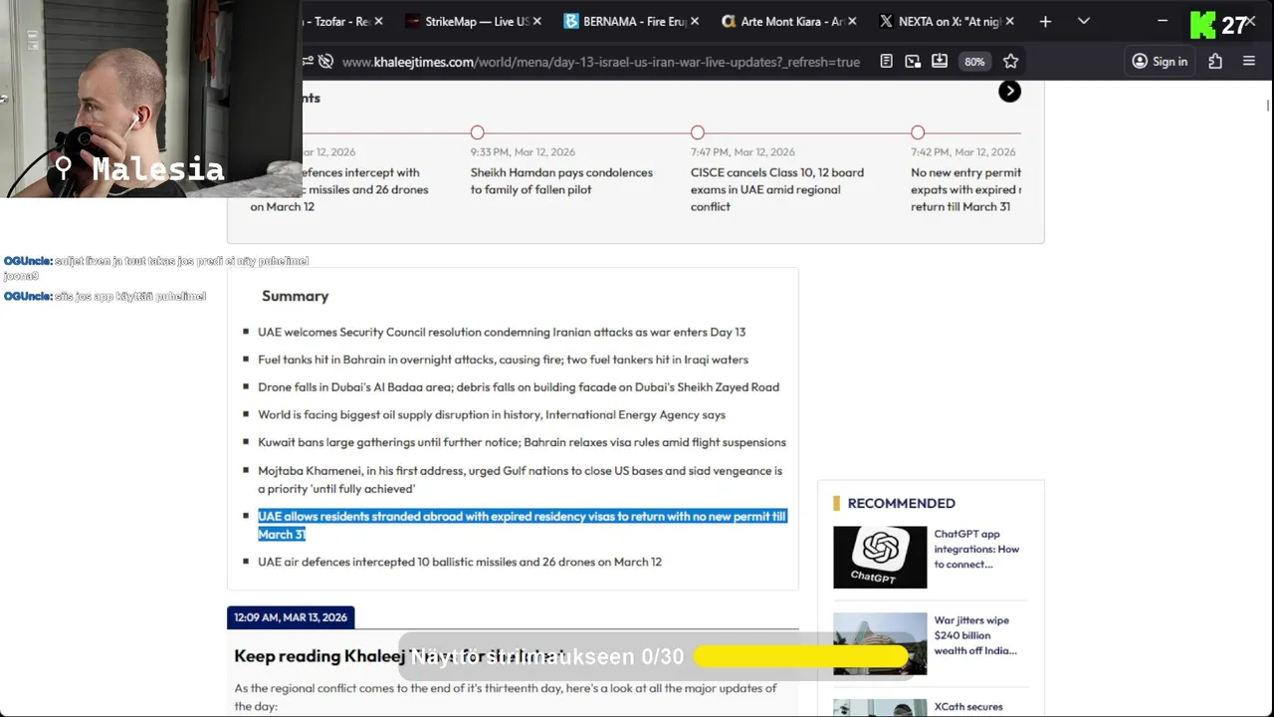Click summary item about biggest oil supply disruption

pyautogui.click(x=492, y=415)
